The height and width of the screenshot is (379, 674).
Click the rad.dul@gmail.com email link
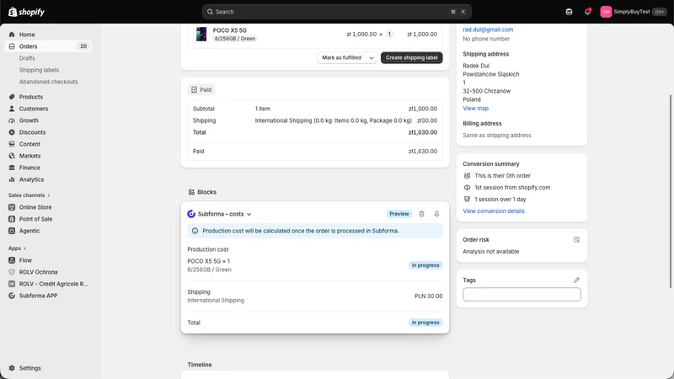[488, 29]
